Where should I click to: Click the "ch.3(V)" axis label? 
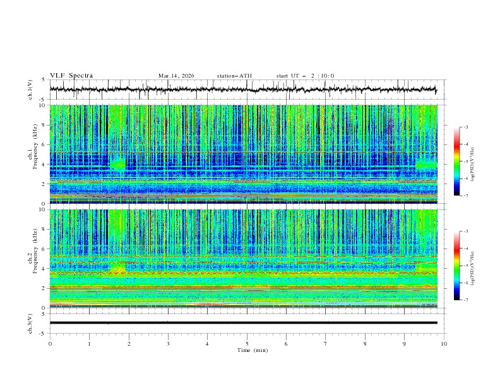pyautogui.click(x=30, y=324)
